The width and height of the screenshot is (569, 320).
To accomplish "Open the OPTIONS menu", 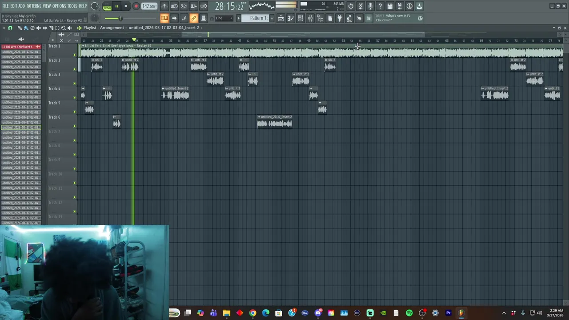I will coord(59,6).
